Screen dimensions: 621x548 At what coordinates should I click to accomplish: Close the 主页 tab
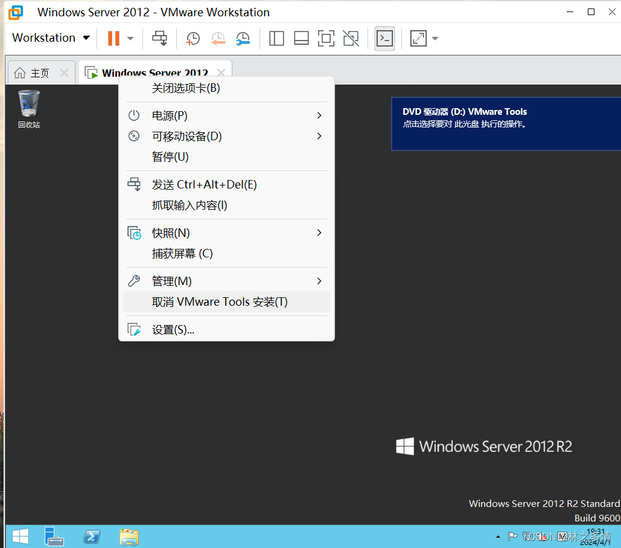(64, 73)
